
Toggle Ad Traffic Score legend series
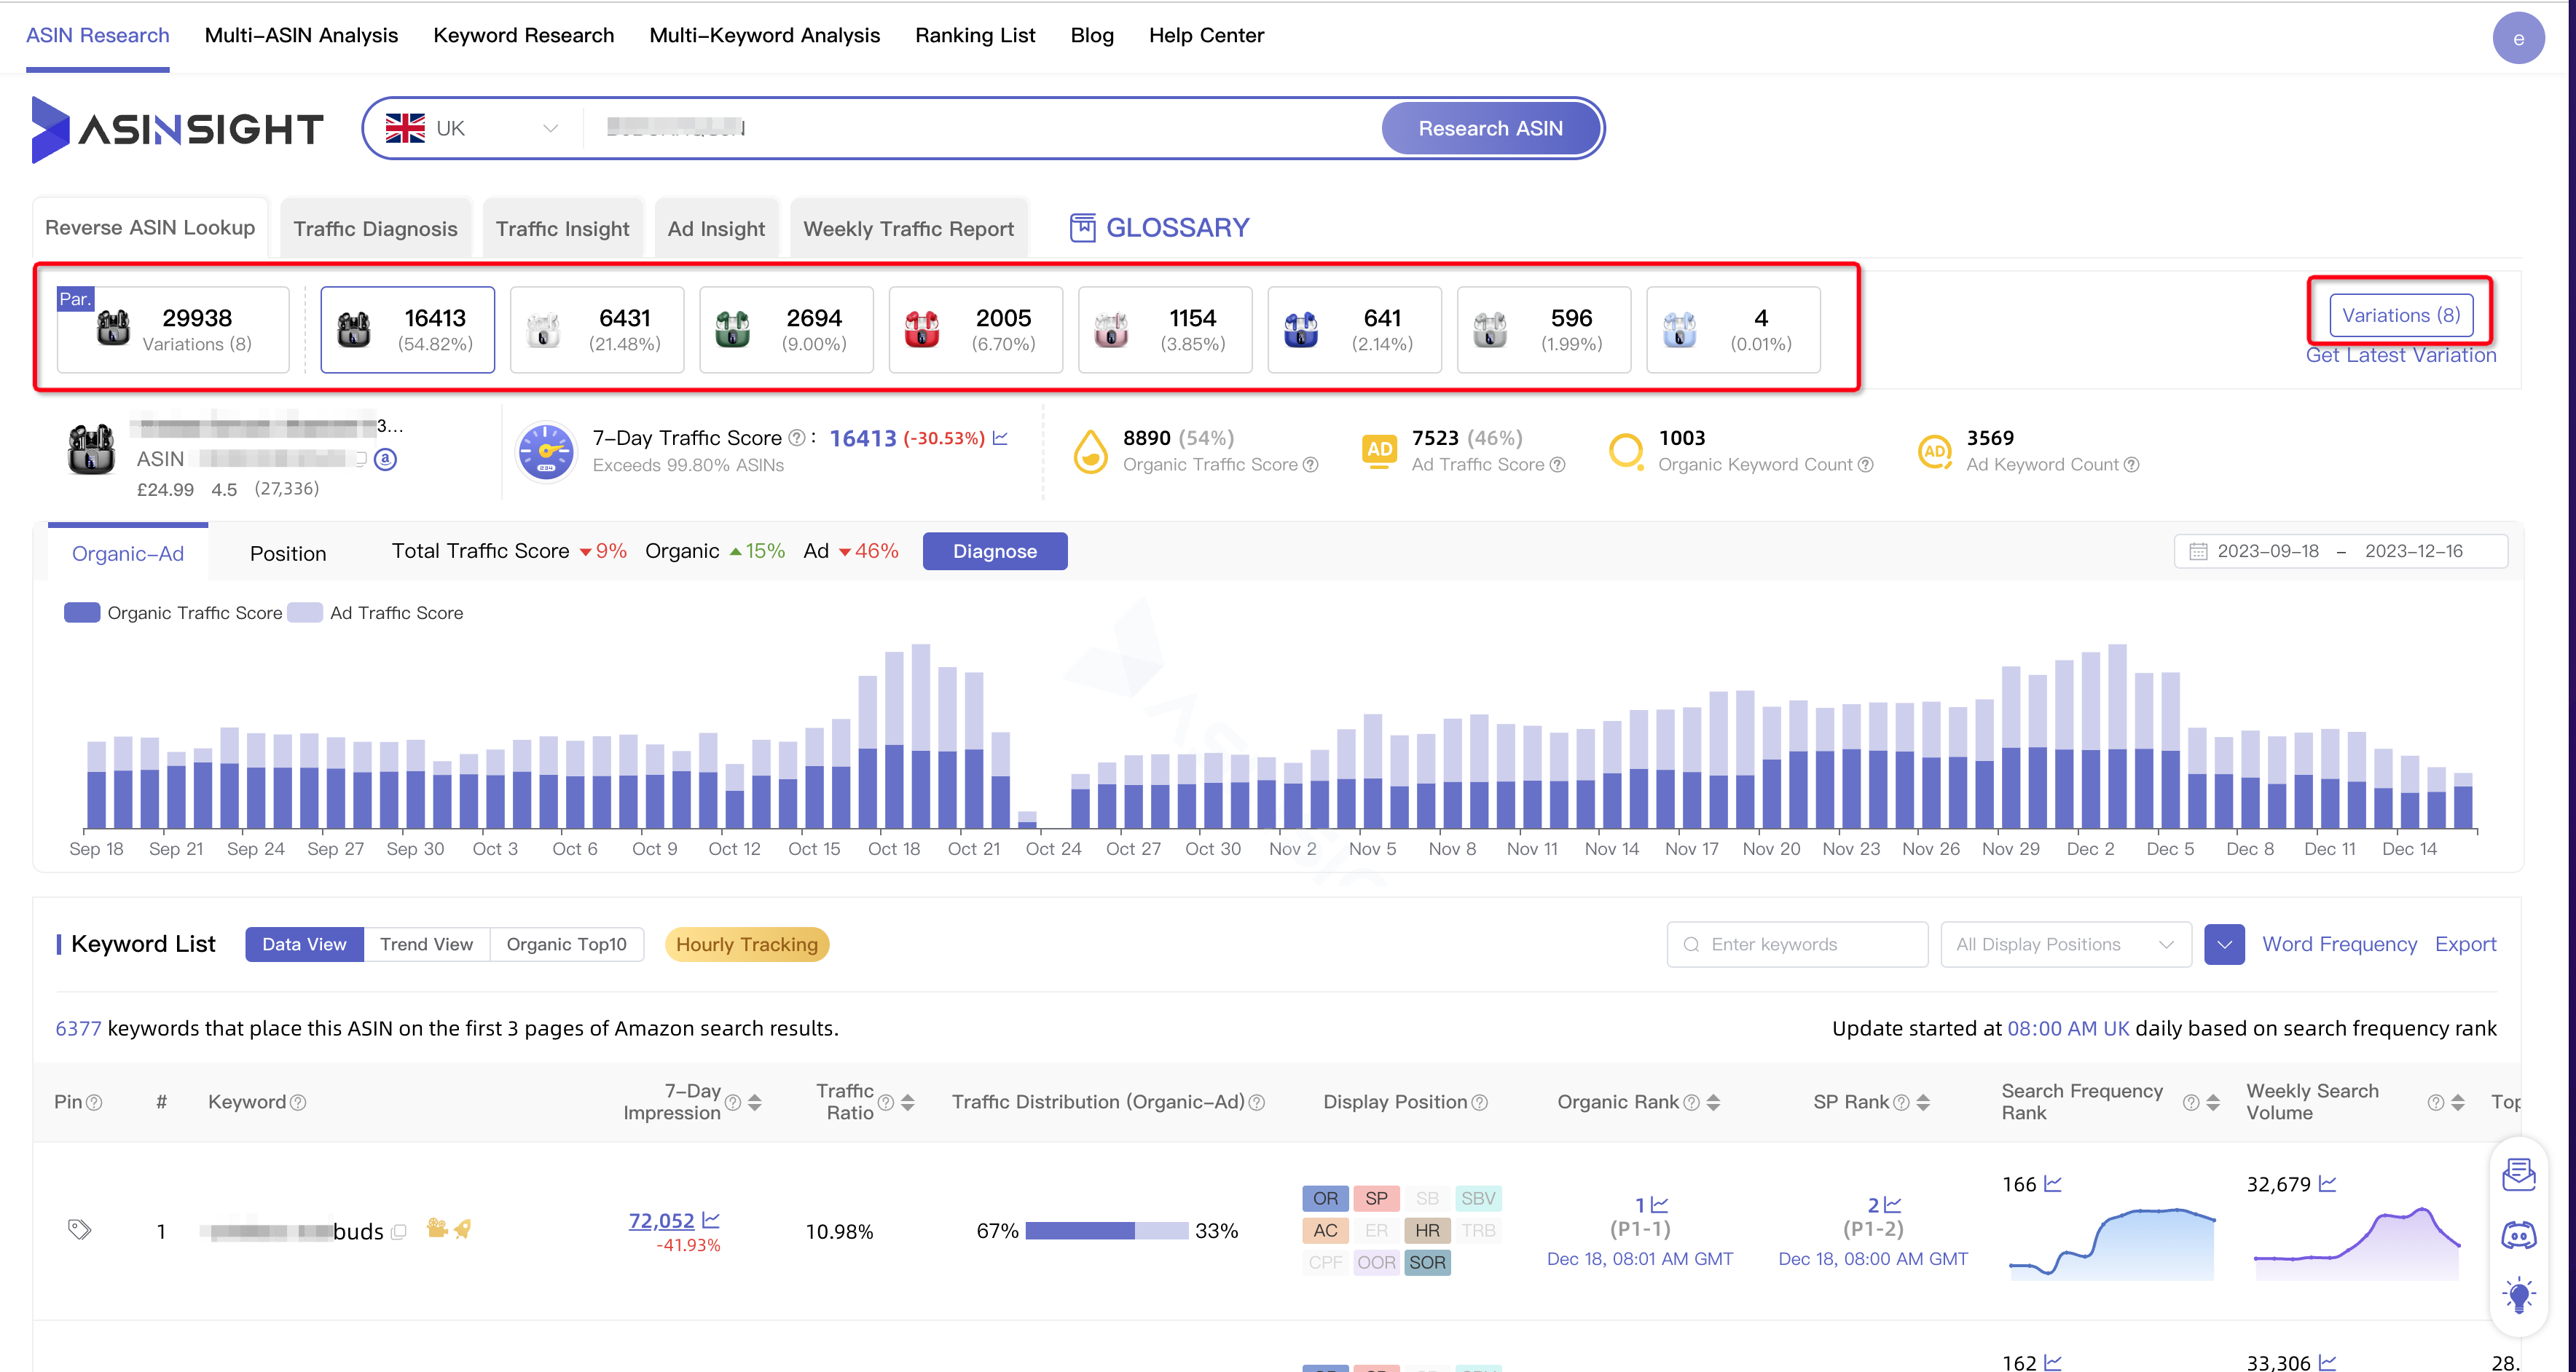click(376, 612)
